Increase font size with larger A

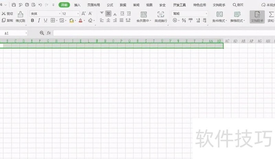coord(84,13)
